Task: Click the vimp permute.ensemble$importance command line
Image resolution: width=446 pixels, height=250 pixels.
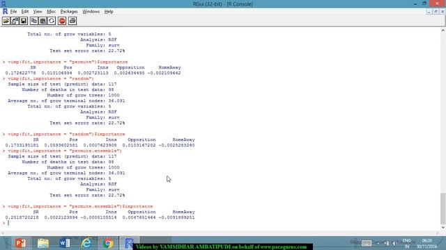Action: pyautogui.click(x=80, y=206)
